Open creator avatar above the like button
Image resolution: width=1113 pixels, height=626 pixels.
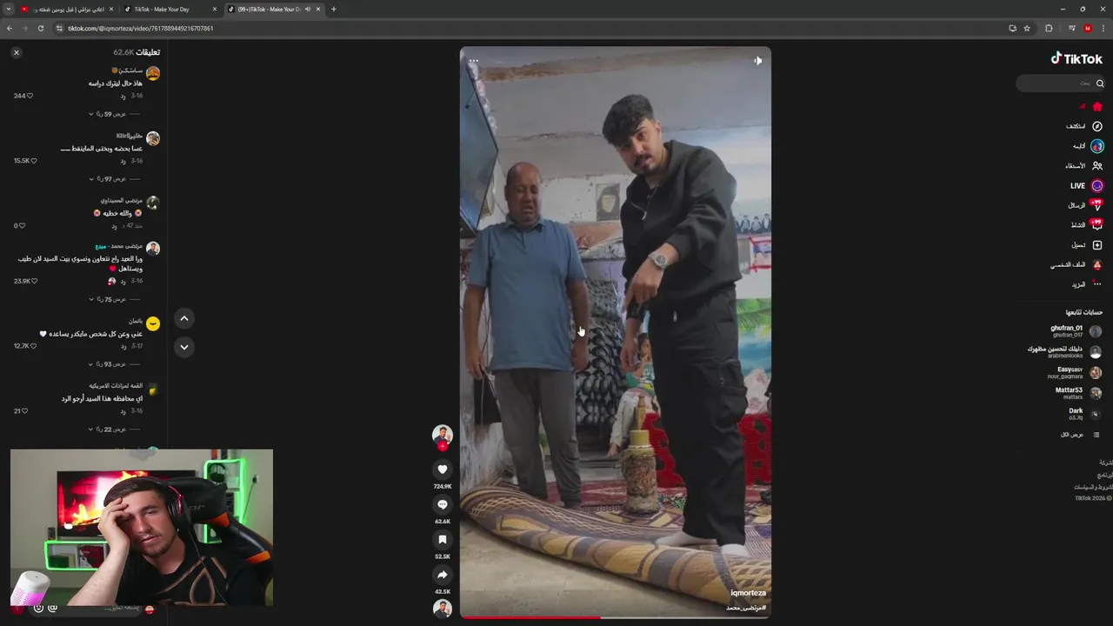pos(443,435)
